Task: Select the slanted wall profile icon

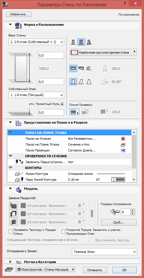Action: tap(81, 82)
